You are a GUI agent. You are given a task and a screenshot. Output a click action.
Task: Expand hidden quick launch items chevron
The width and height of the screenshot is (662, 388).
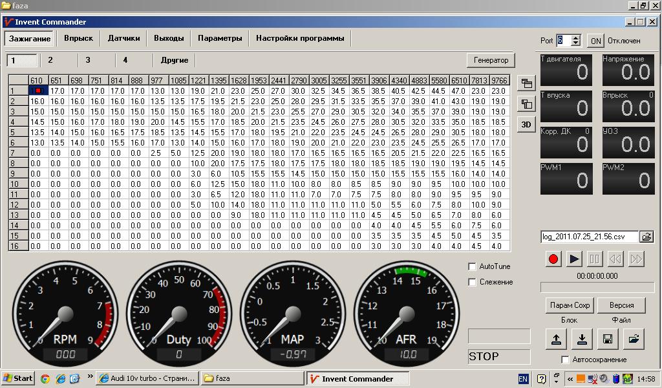click(x=90, y=376)
